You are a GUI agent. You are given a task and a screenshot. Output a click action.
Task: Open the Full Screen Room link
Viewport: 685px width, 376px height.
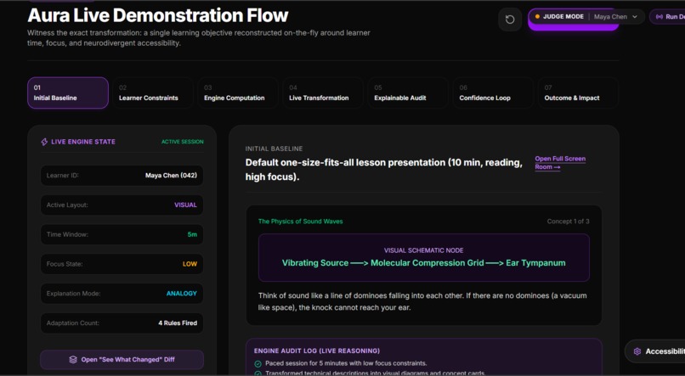(x=560, y=163)
